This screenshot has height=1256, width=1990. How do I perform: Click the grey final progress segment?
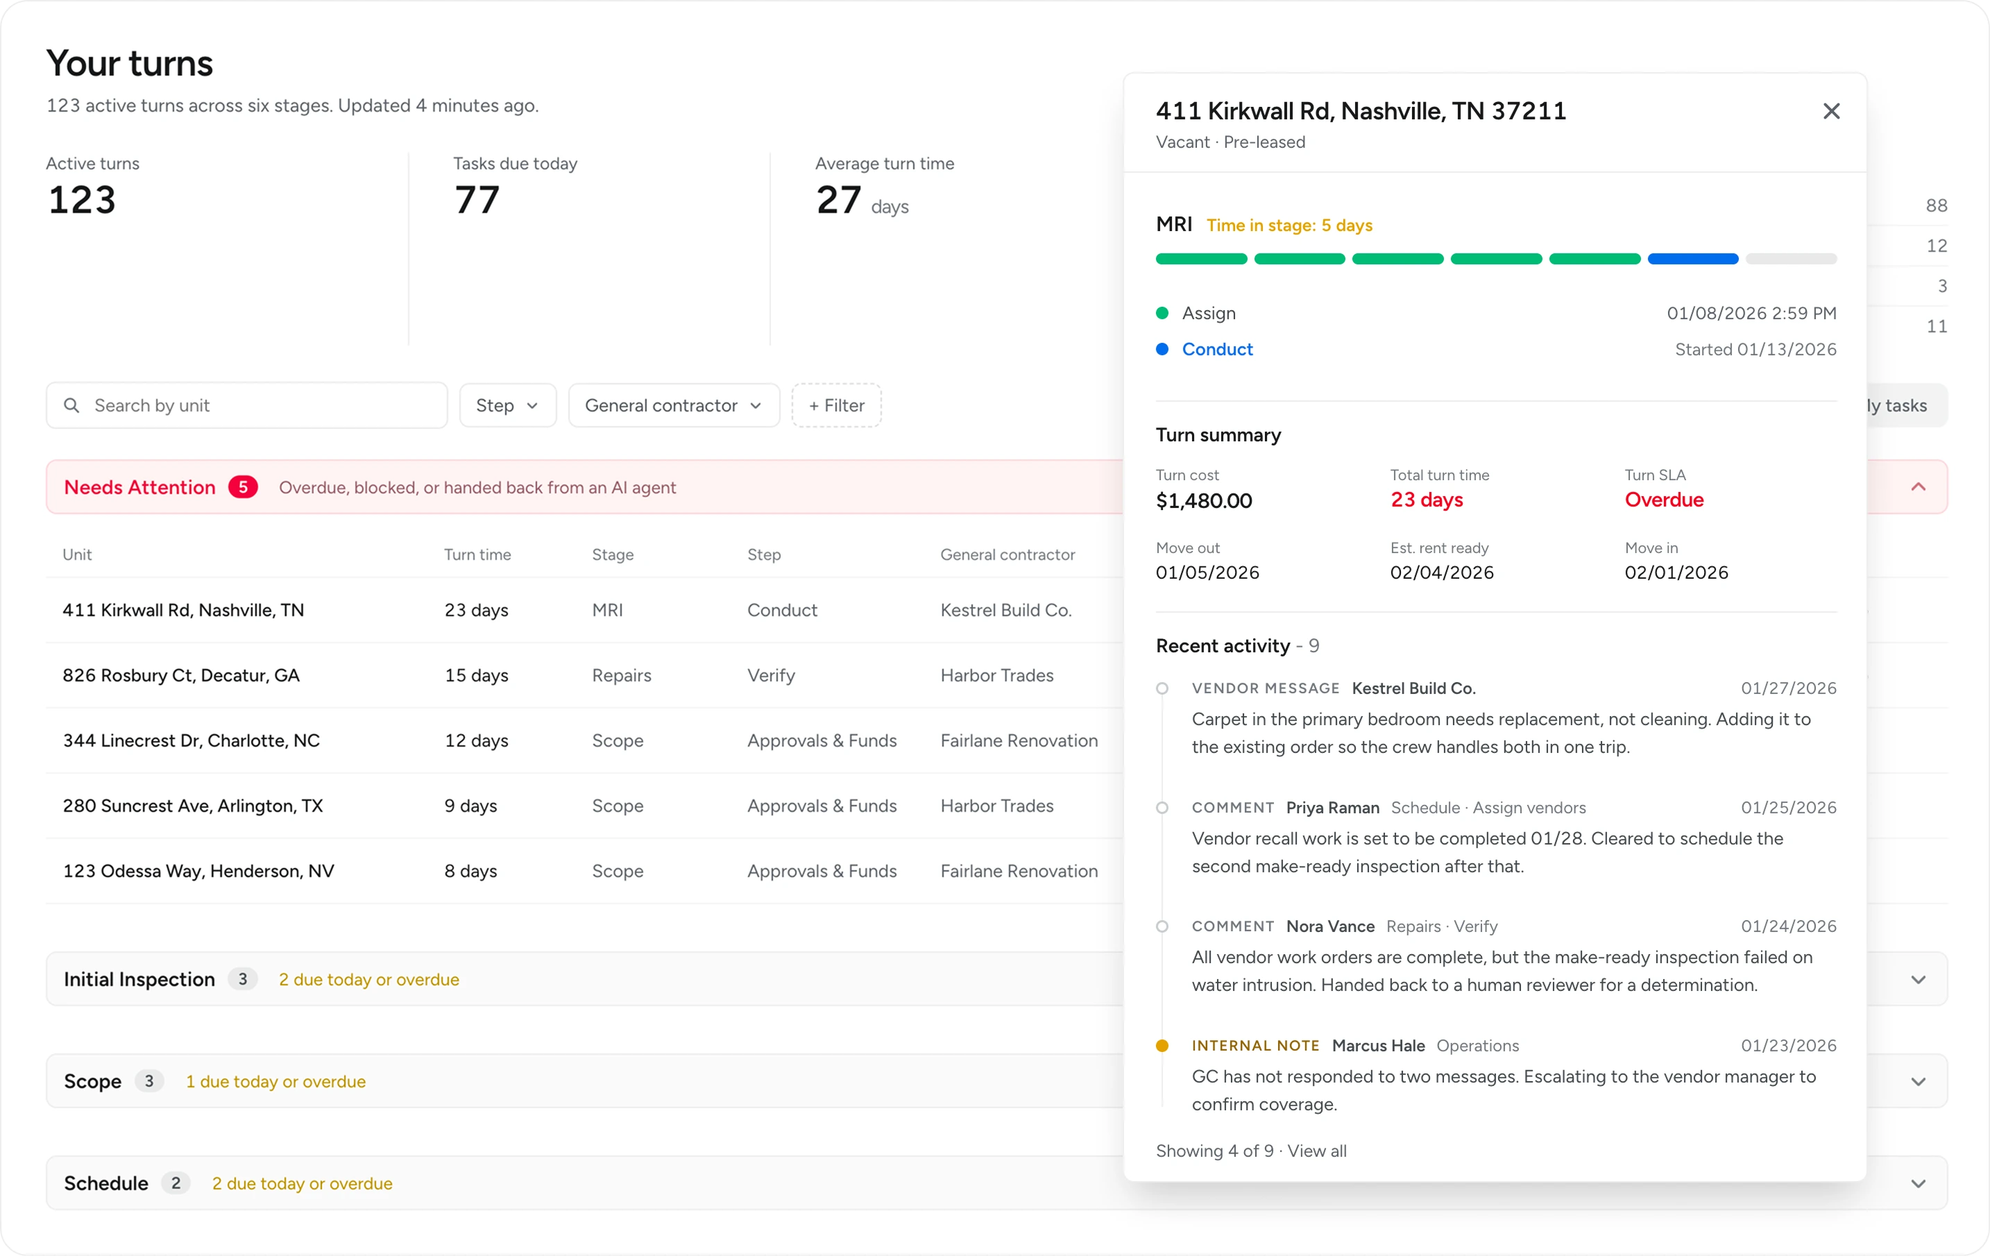tap(1791, 260)
